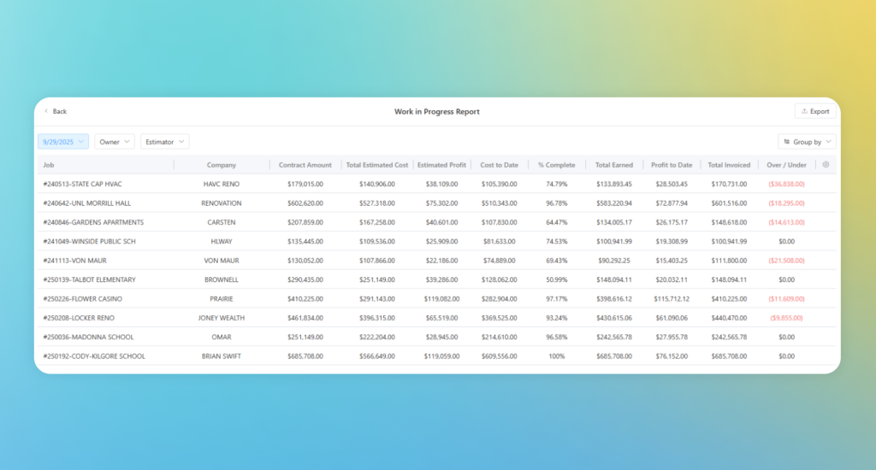
Task: Open the Owner filter dropdown
Action: pos(115,142)
